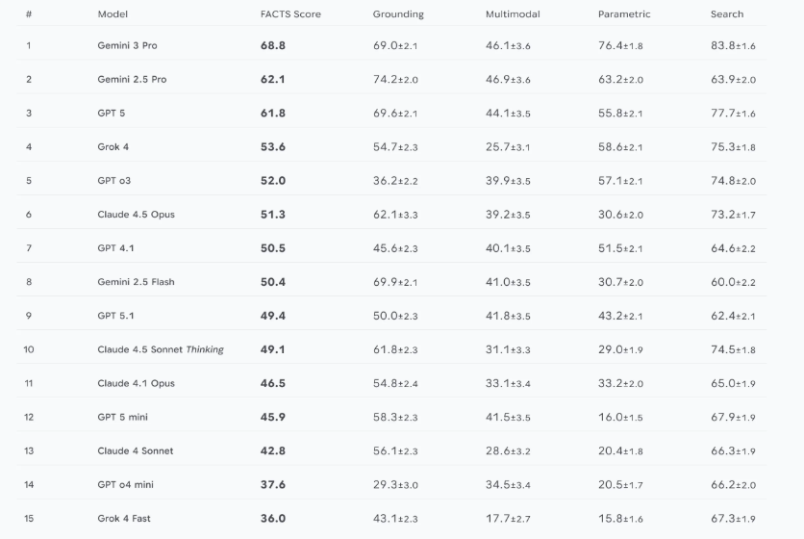Click the 68.8 FACTS score value
Viewport: 804px width, 539px height.
click(273, 45)
